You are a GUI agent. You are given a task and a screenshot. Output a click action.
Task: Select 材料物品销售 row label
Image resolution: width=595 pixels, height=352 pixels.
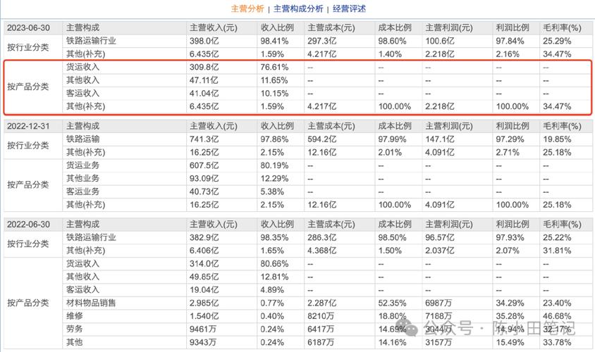coord(91,303)
